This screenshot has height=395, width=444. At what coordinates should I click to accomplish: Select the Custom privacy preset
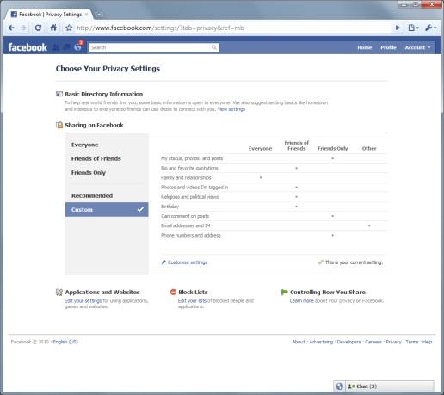107,209
